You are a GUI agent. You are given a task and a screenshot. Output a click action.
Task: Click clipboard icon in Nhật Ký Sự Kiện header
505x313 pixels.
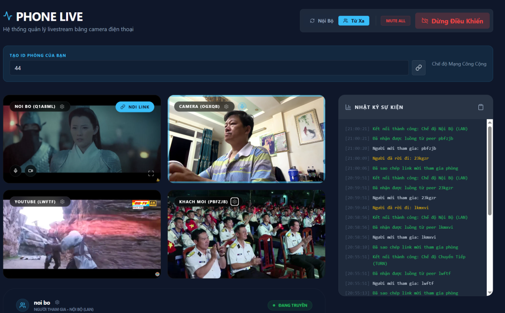click(481, 107)
